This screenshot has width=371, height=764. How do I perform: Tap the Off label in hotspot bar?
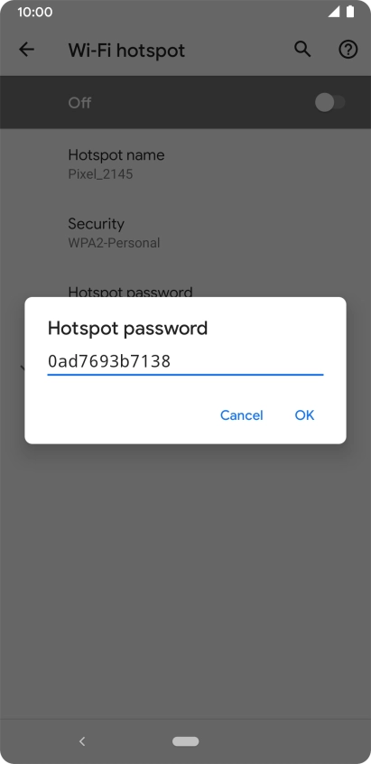(79, 103)
